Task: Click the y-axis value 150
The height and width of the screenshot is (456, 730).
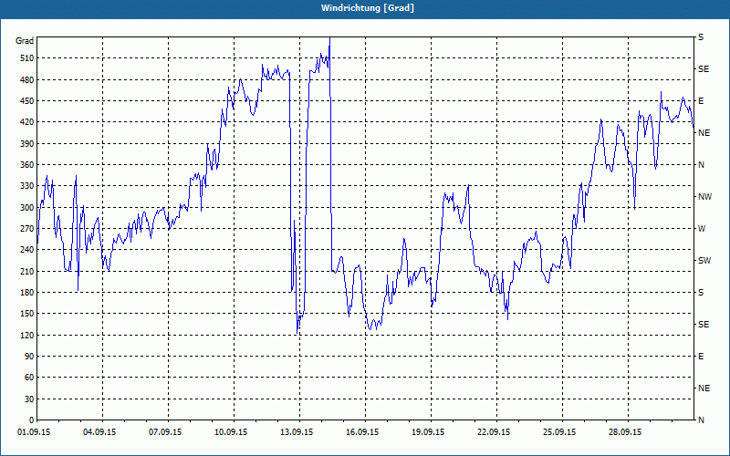Action: [x=27, y=313]
